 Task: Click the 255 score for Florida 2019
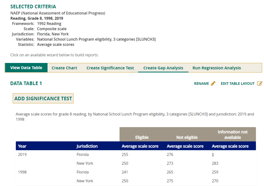coord(125,155)
